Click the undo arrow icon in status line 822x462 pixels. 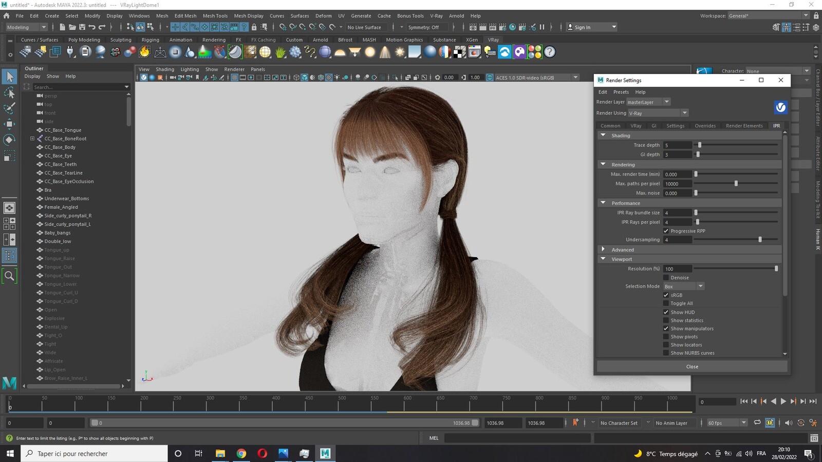pos(92,27)
